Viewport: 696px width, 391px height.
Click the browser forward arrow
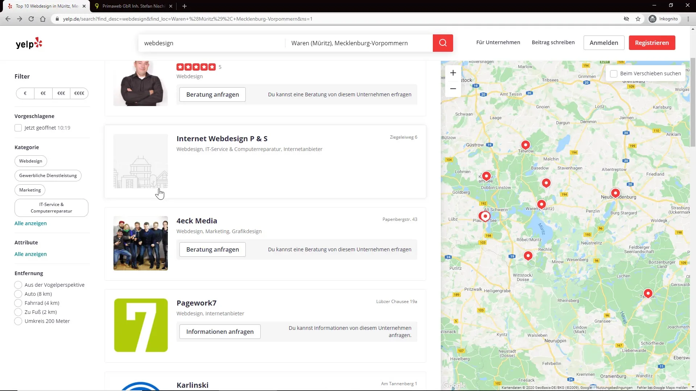coord(20,19)
